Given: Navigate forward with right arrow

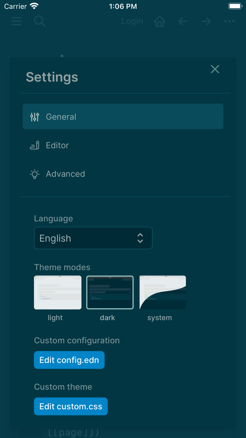Looking at the screenshot, I should point(206,21).
